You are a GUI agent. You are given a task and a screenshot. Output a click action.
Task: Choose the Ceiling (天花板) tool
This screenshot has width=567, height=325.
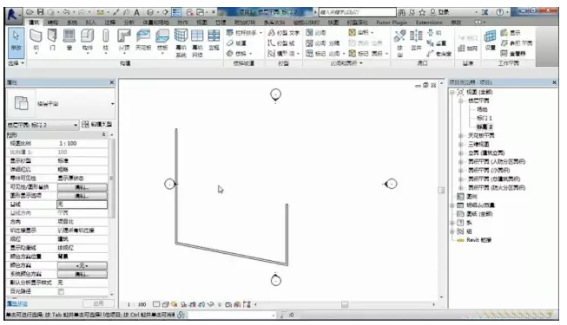pos(143,41)
